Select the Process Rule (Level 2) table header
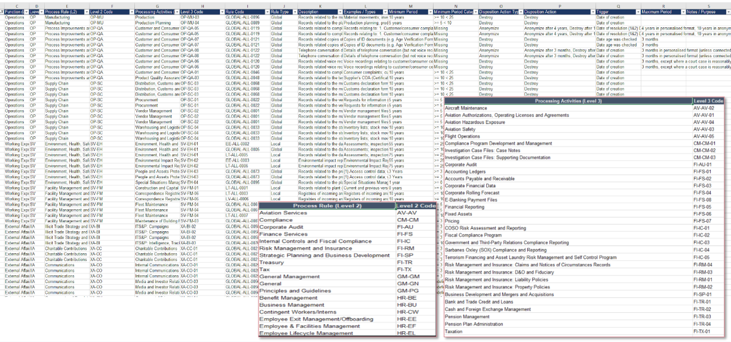This screenshot has height=342, width=731. tap(327, 206)
